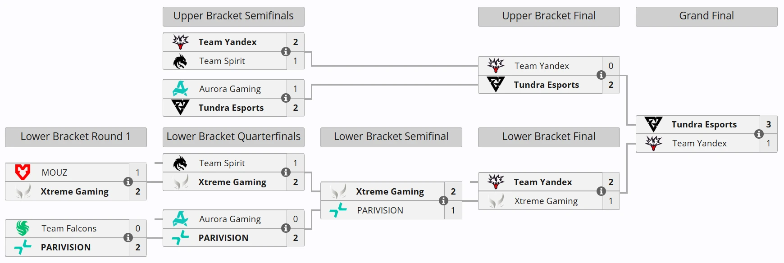
Task: Click Lower Bracket Round 1 header
Action: pos(76,137)
